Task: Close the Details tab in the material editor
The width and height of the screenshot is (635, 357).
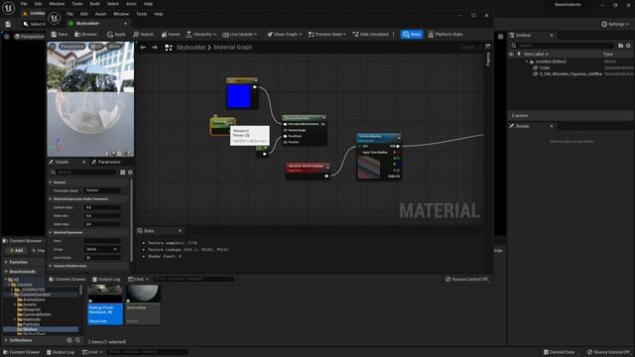Action: pos(83,162)
